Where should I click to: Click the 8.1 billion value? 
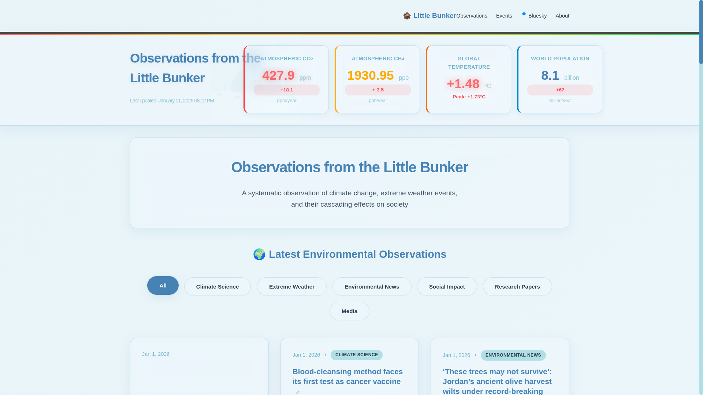tap(560, 75)
